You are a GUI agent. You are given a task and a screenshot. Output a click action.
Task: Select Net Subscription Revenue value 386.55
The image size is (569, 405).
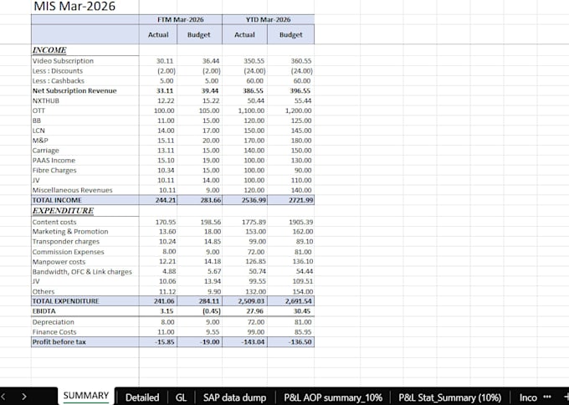253,90
